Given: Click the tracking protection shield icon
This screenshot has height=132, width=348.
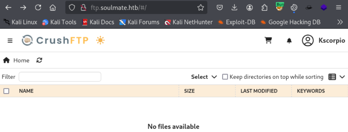Looking at the screenshot, I should (x=72, y=8).
